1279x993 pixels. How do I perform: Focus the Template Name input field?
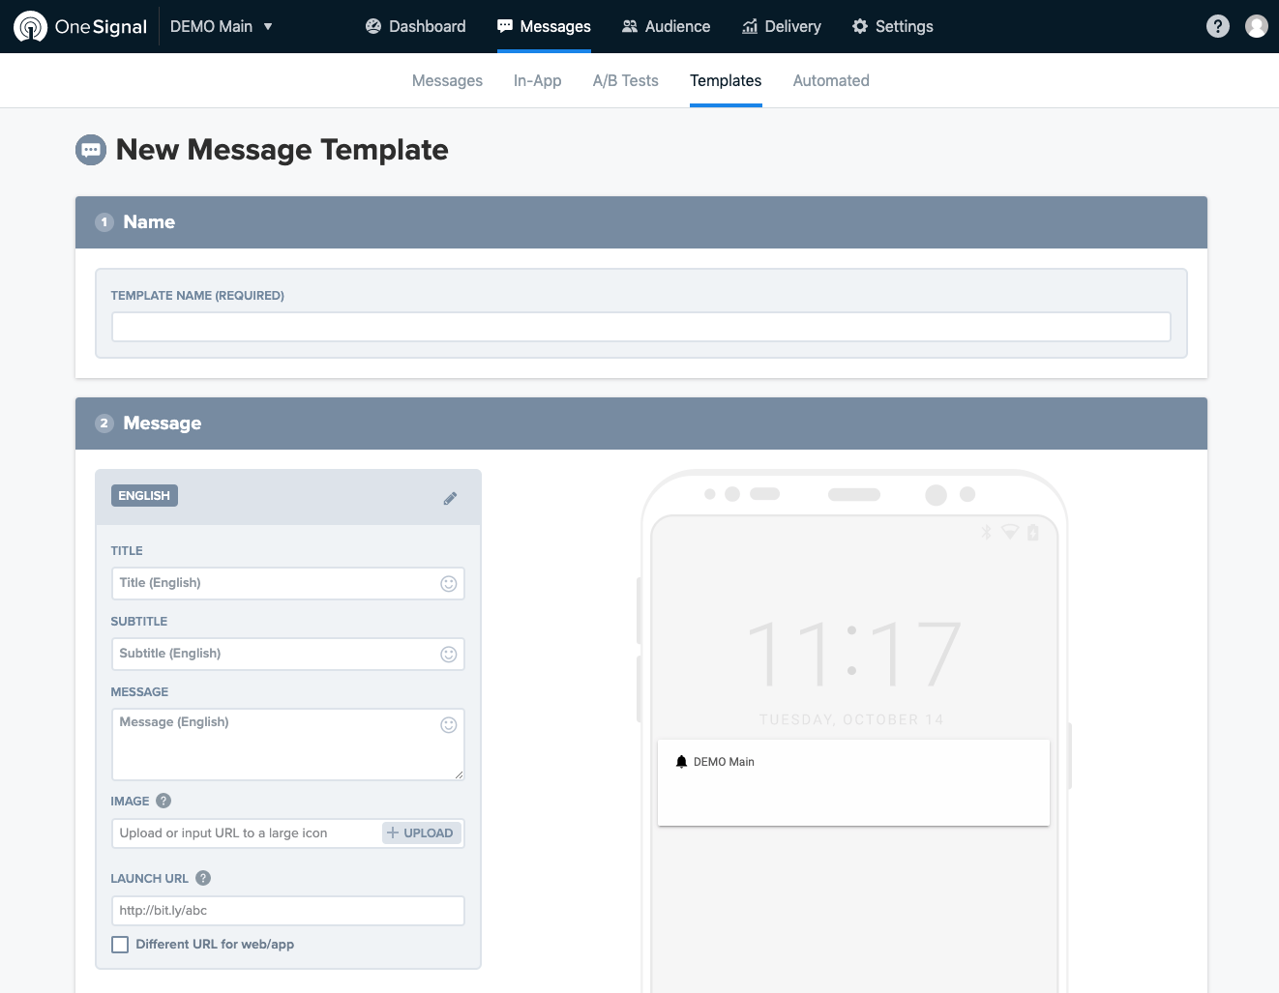[x=641, y=327]
